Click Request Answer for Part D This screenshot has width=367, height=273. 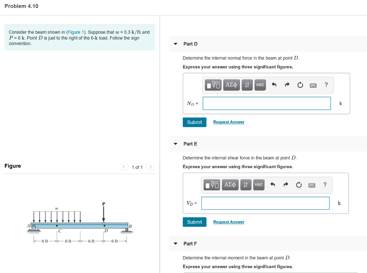click(x=229, y=122)
